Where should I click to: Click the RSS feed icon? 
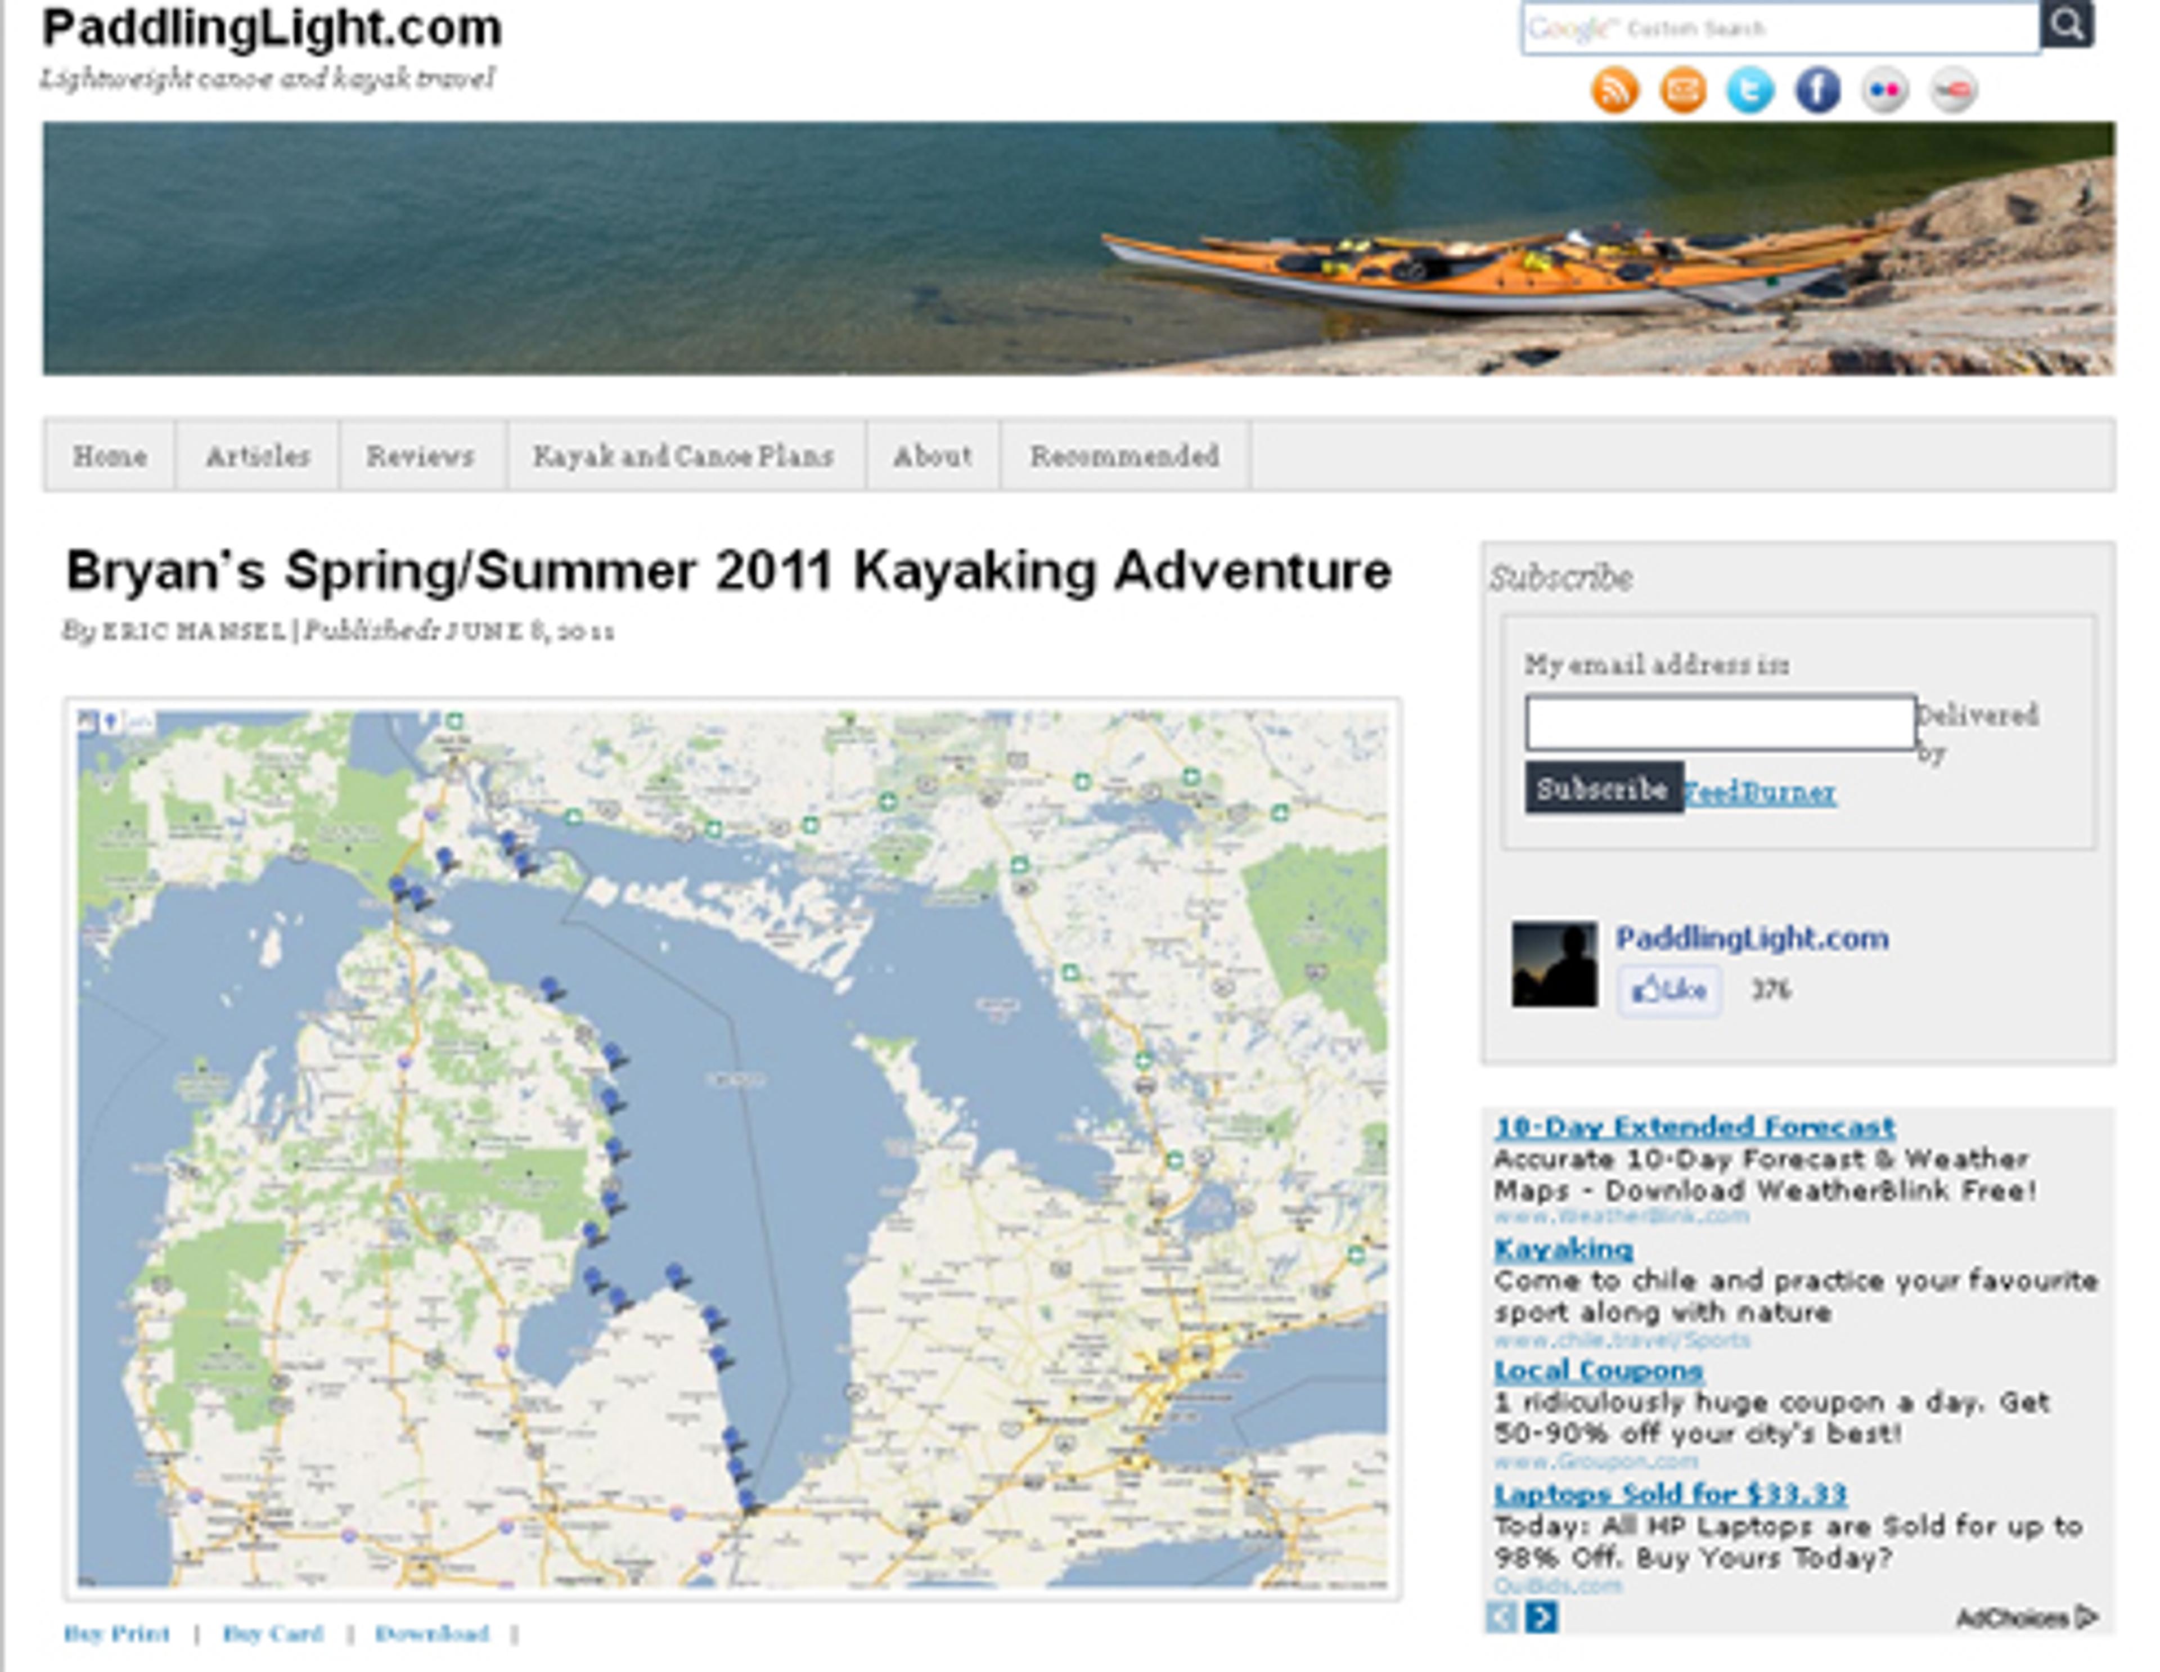tap(1614, 91)
